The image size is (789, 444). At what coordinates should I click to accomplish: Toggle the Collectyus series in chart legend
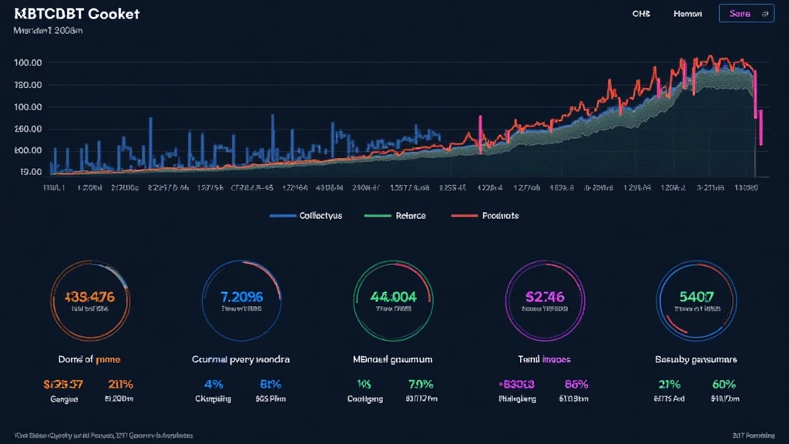click(x=320, y=216)
